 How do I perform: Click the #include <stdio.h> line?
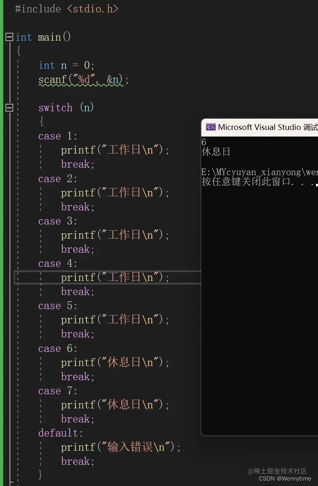(x=67, y=9)
